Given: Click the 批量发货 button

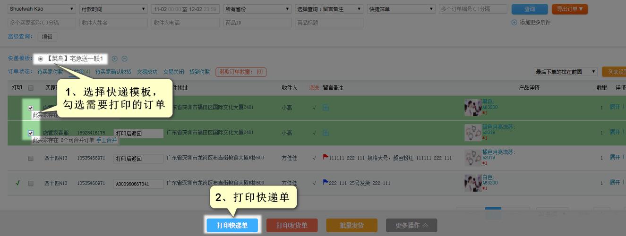Looking at the screenshot, I should [352, 226].
